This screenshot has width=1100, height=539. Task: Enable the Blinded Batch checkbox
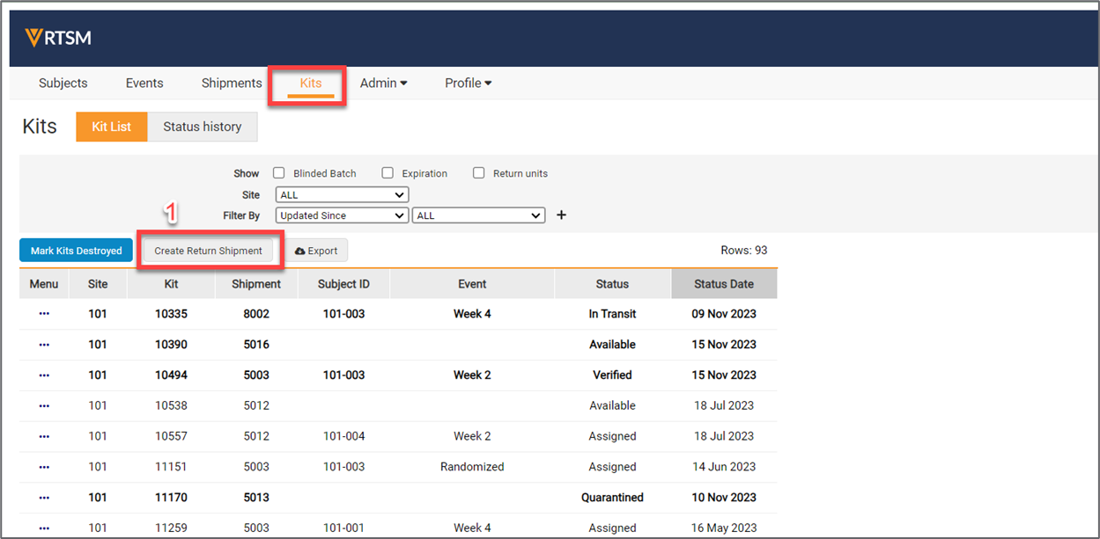pyautogui.click(x=279, y=173)
